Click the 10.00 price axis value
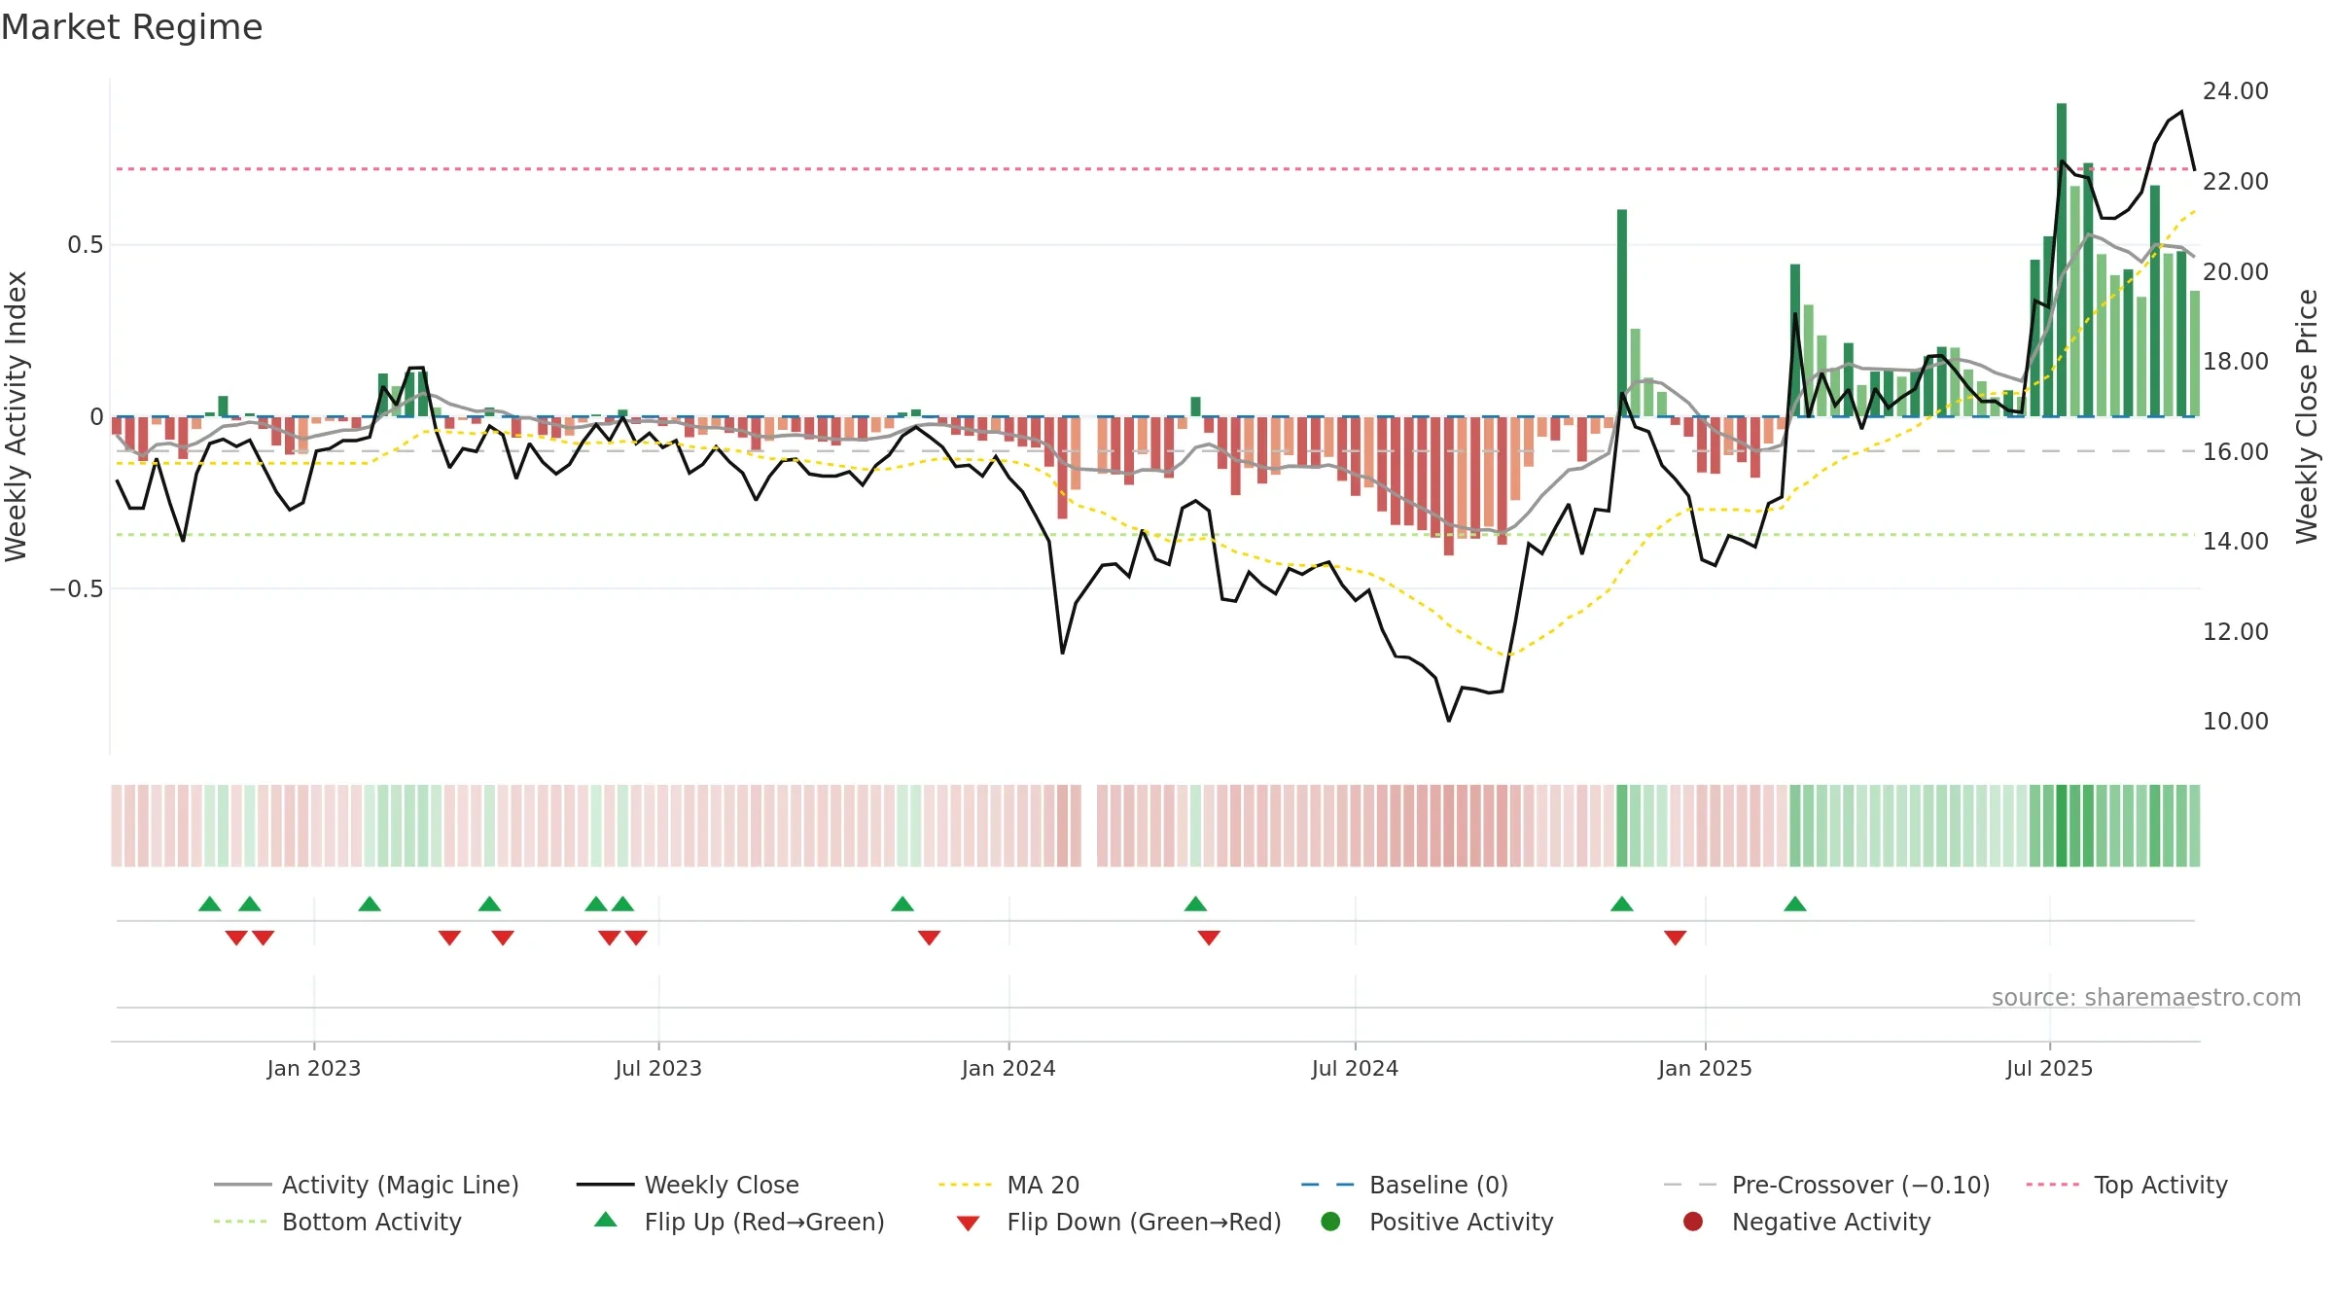This screenshot has height=1313, width=2334. (x=2236, y=722)
